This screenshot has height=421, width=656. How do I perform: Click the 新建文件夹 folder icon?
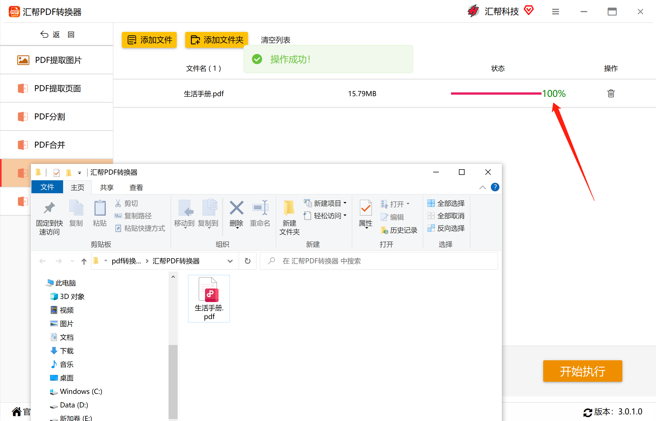pyautogui.click(x=289, y=208)
